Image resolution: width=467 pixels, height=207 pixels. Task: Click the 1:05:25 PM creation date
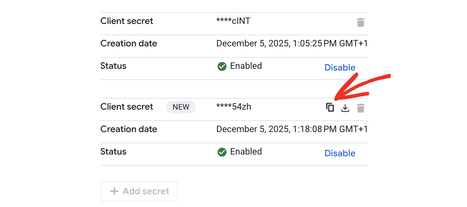(292, 43)
